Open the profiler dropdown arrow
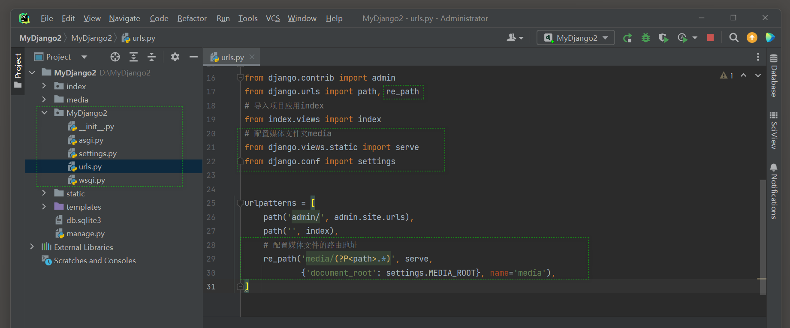This screenshot has width=790, height=328. [x=695, y=38]
